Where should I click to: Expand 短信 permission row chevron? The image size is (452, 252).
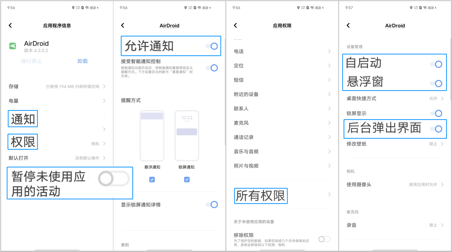(329, 80)
